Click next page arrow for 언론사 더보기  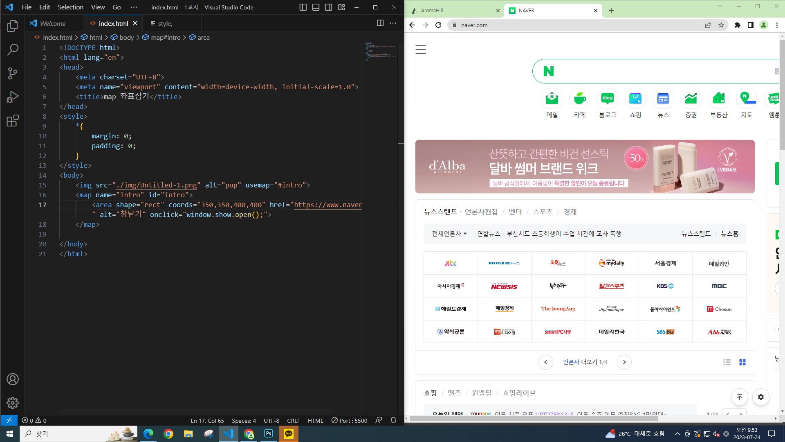coord(624,362)
